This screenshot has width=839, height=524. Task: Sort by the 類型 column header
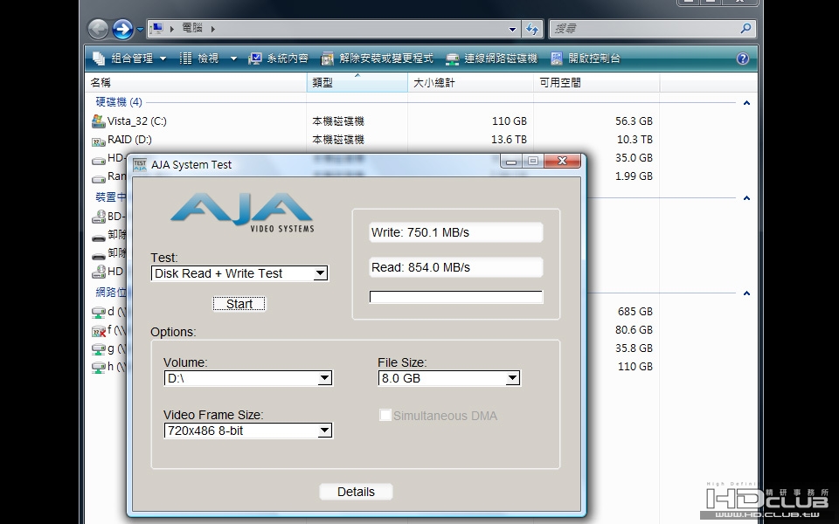[357, 82]
